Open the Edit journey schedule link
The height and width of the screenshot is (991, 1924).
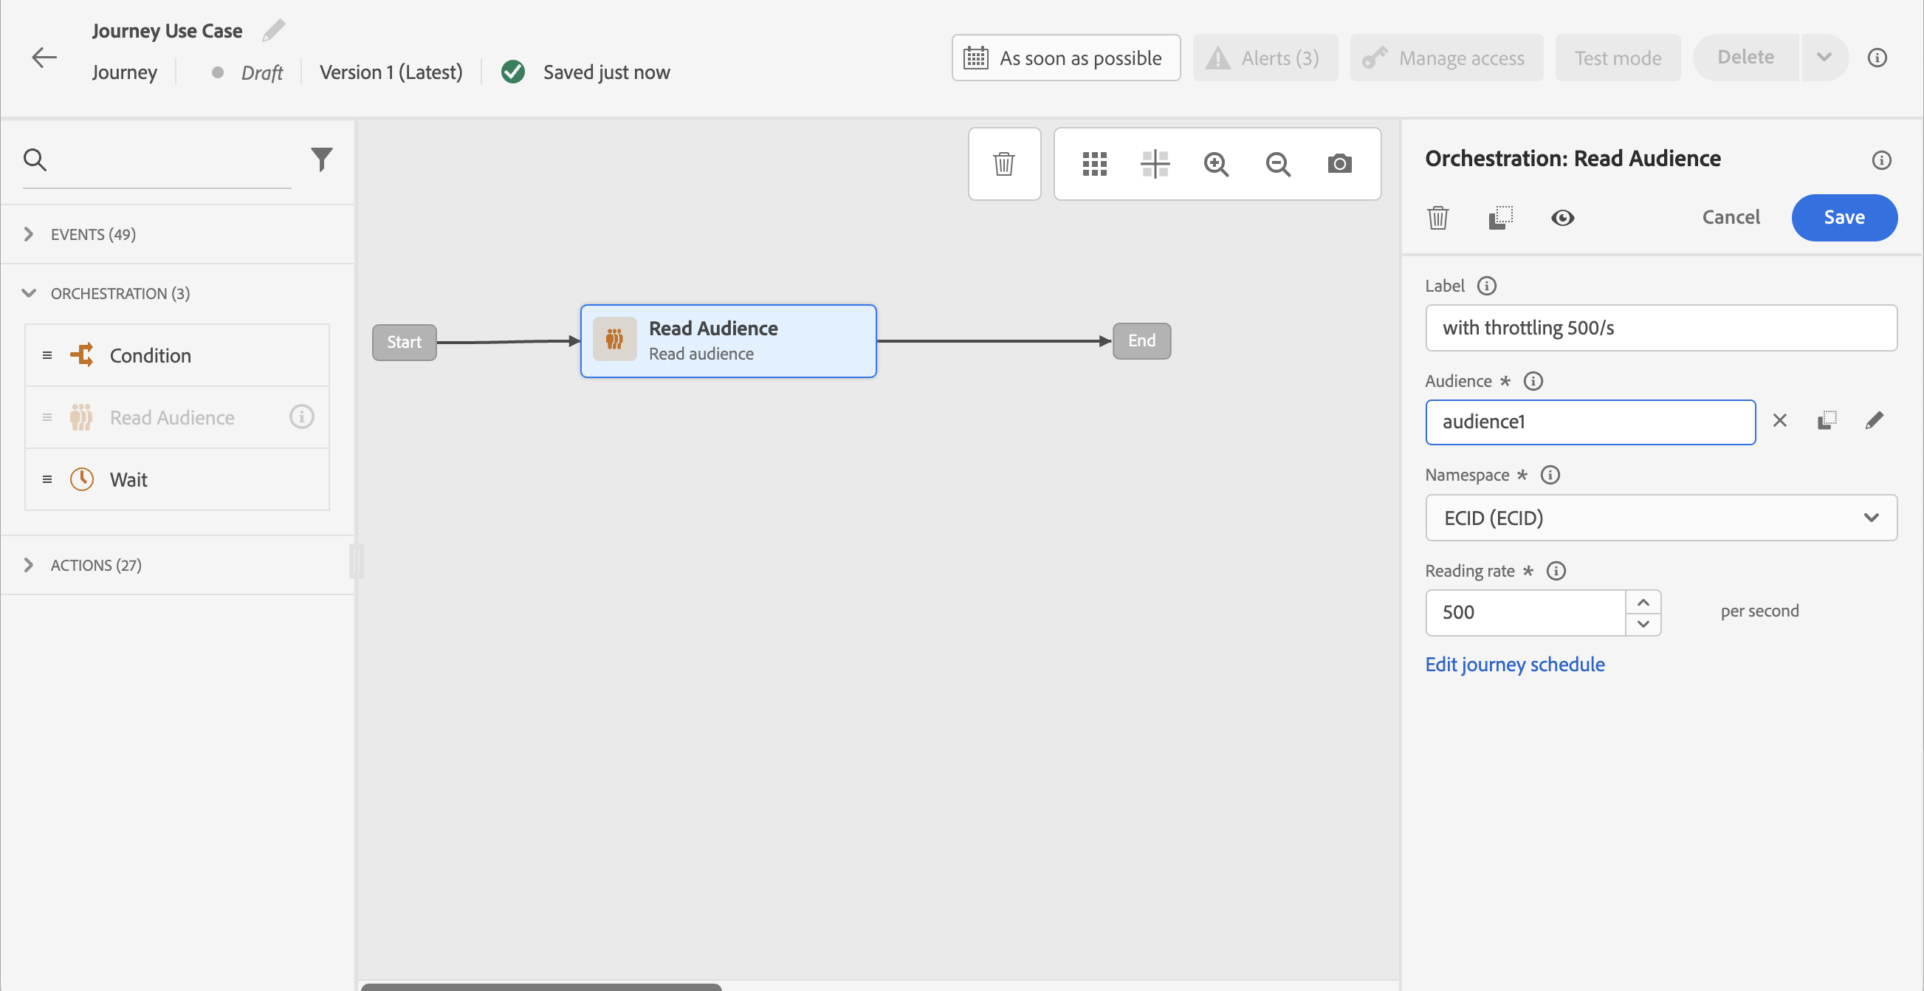[x=1514, y=664]
